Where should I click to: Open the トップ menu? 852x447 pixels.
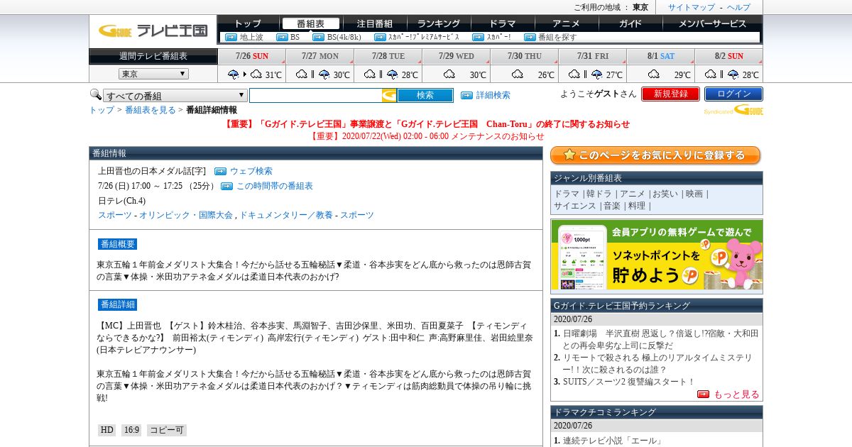(247, 23)
